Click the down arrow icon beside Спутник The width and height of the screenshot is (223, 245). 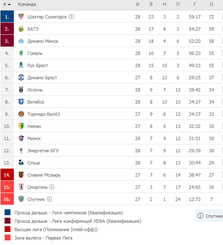[49, 199]
